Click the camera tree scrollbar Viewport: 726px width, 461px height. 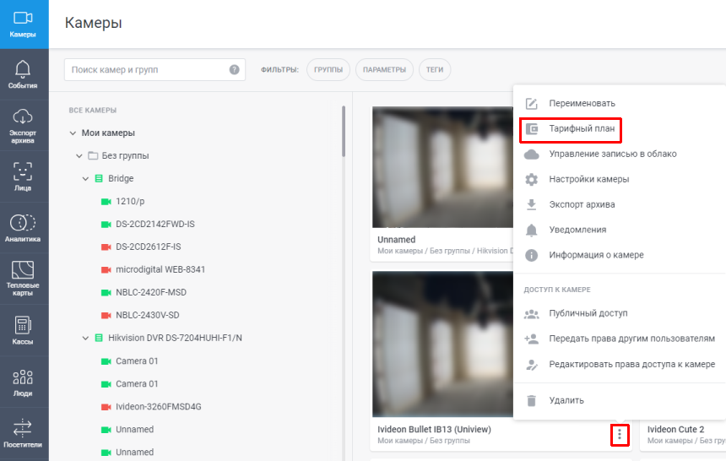[x=344, y=132]
